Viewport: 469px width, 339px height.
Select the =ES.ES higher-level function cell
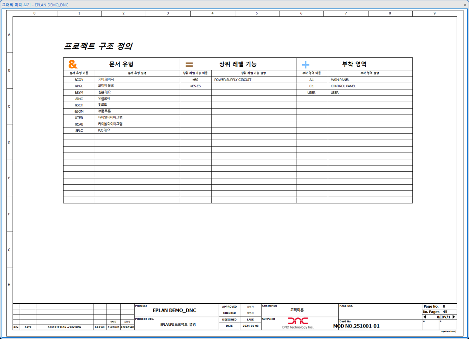pyautogui.click(x=195, y=86)
